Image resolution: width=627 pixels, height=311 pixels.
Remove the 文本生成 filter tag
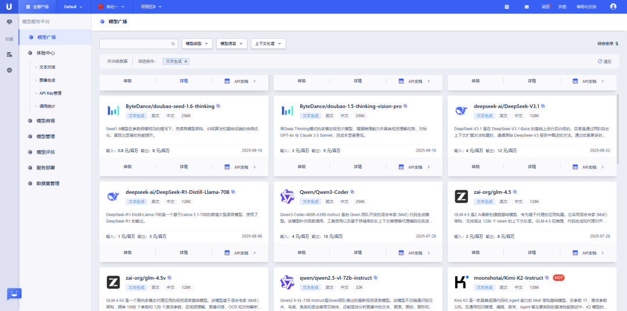(x=186, y=61)
